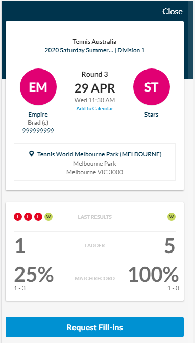Image resolution: width=195 pixels, height=343 pixels.
Task: Click Empire's ladder position 1
Action: pyautogui.click(x=20, y=246)
